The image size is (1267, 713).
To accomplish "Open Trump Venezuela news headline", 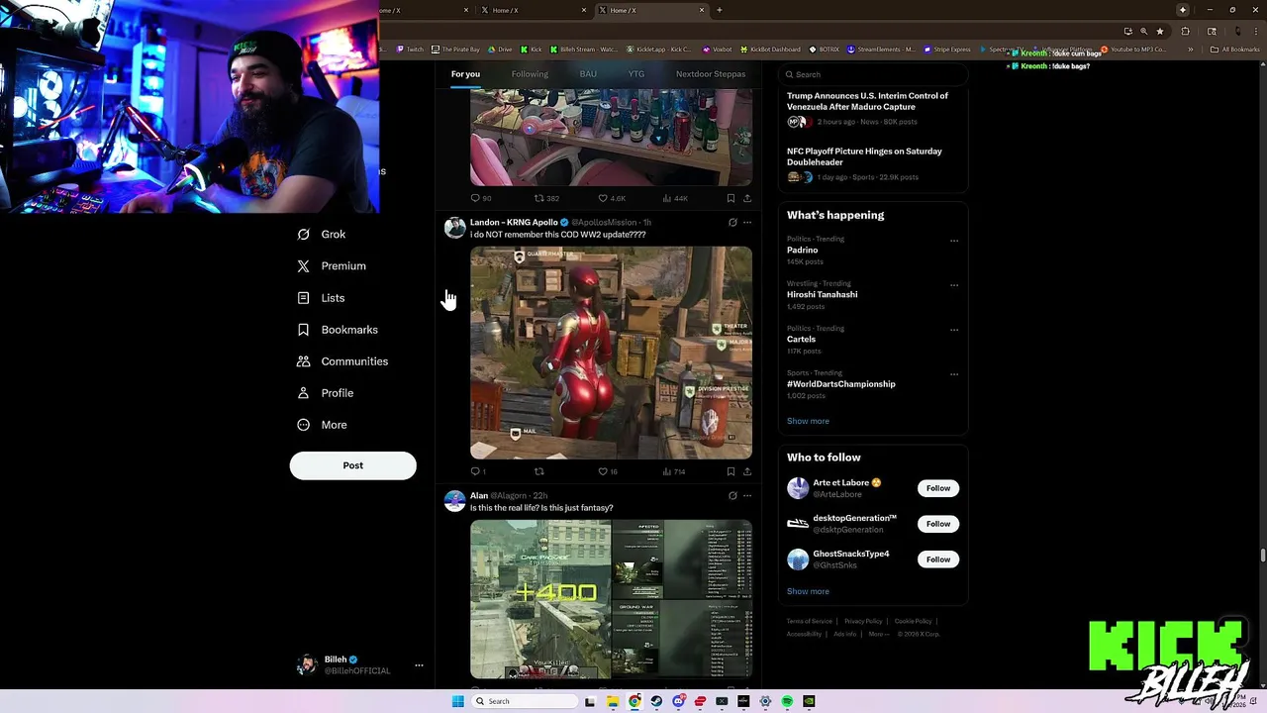I will 867,101.
